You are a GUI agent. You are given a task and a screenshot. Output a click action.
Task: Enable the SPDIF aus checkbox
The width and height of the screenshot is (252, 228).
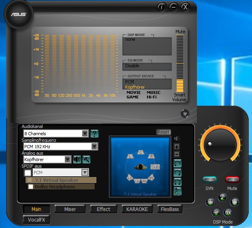pos(28,173)
